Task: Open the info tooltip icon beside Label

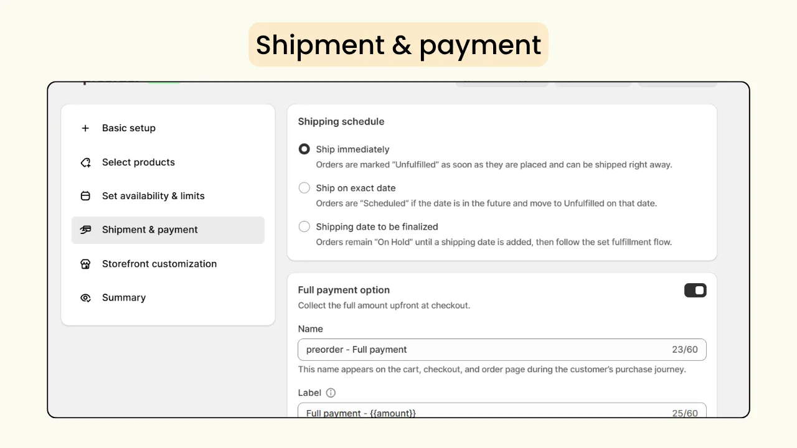Action: coord(331,393)
